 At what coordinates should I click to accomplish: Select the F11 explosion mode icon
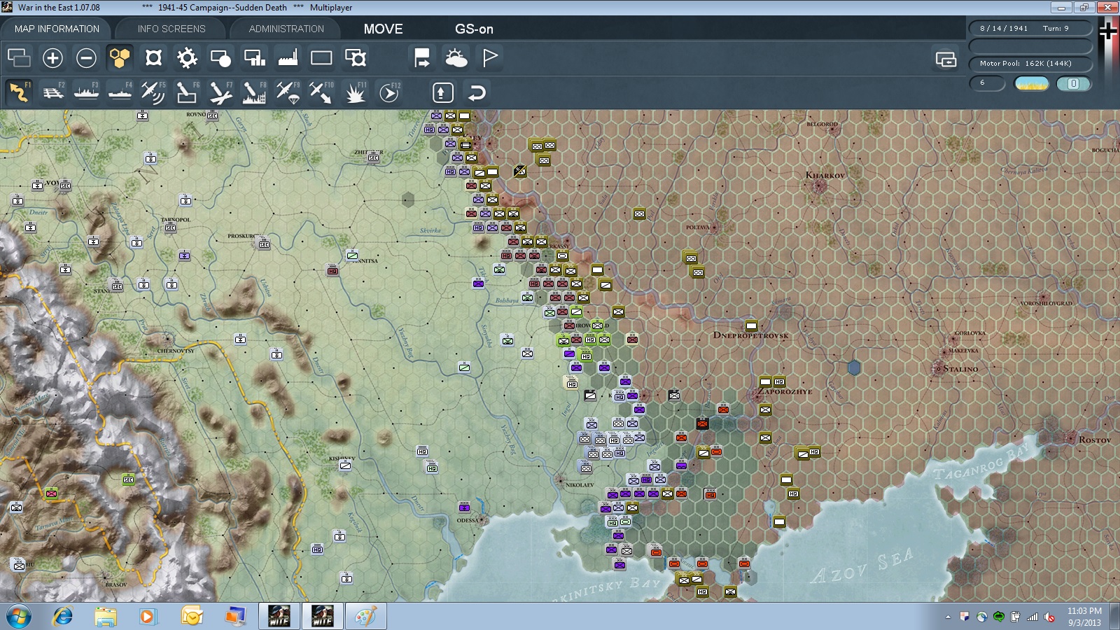point(355,92)
